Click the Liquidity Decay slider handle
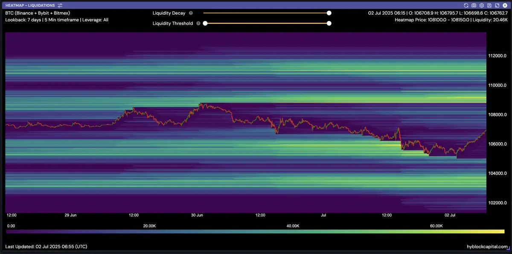 pos(329,13)
